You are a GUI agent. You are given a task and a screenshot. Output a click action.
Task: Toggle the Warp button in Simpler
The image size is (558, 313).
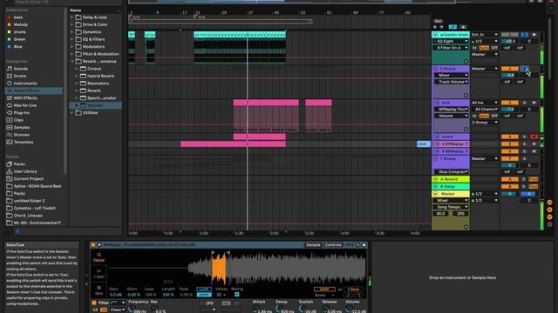pyautogui.click(x=324, y=290)
